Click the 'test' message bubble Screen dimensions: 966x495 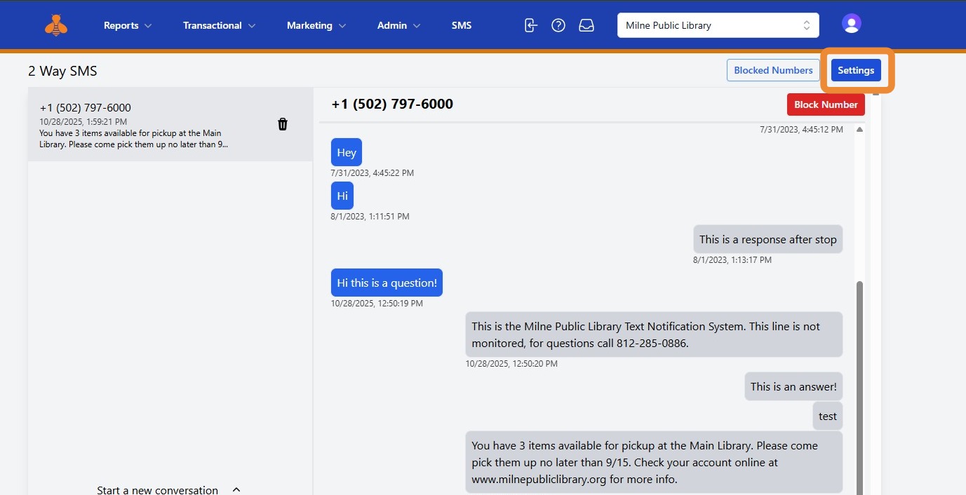[x=828, y=416]
